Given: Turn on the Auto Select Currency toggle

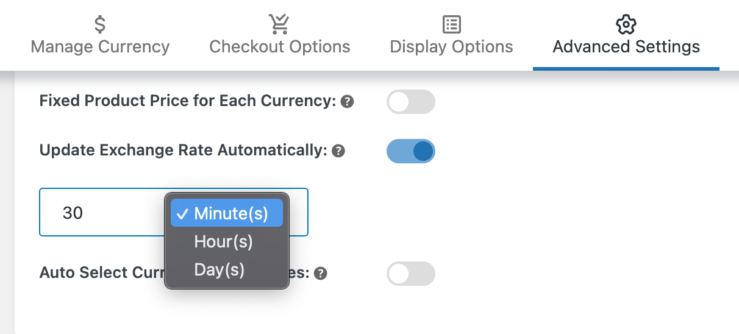Looking at the screenshot, I should point(410,274).
